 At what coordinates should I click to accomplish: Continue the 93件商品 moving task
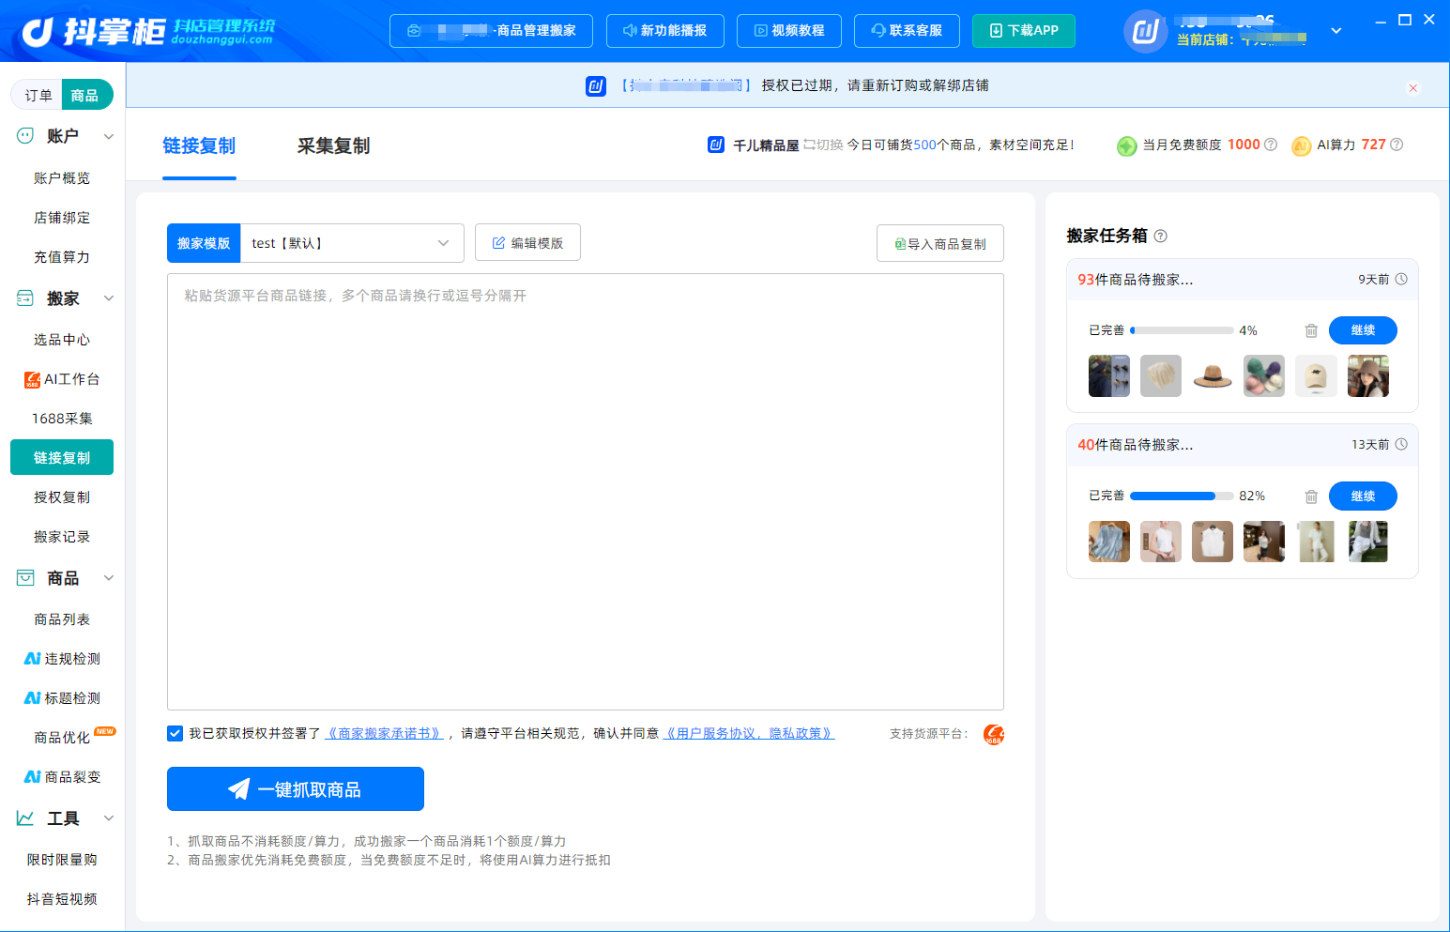[x=1363, y=330]
